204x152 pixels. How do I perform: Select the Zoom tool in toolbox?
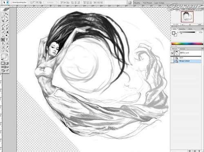pyautogui.click(x=7, y=51)
